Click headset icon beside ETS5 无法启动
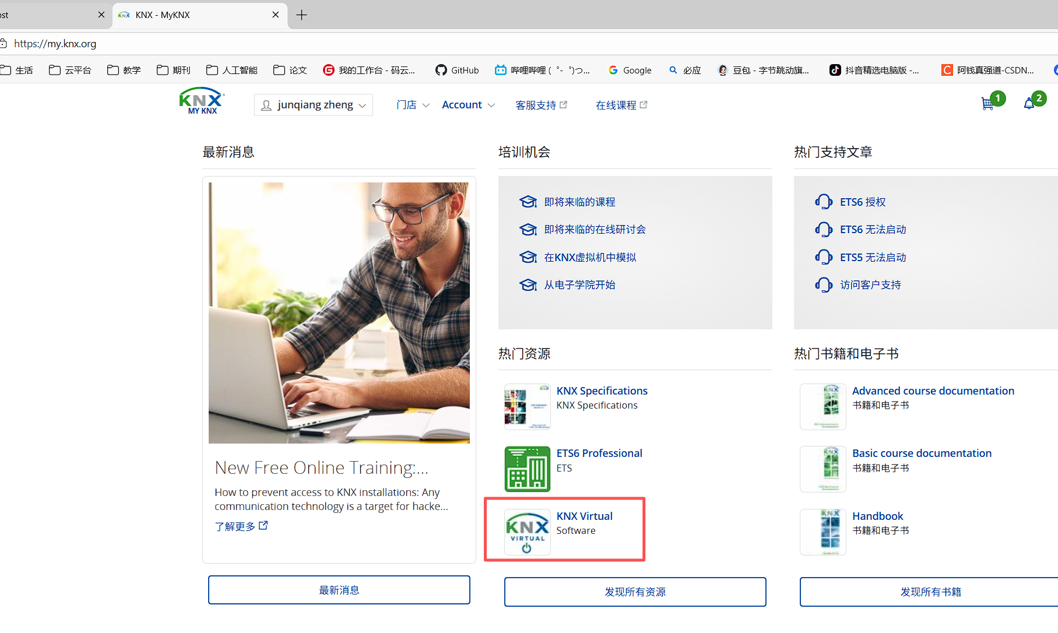 click(x=824, y=257)
